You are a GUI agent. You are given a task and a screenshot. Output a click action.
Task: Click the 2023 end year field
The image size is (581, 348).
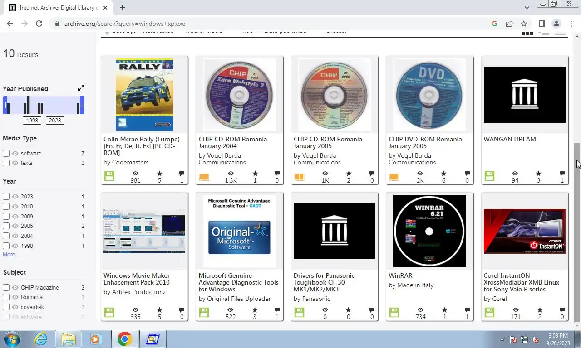point(55,121)
